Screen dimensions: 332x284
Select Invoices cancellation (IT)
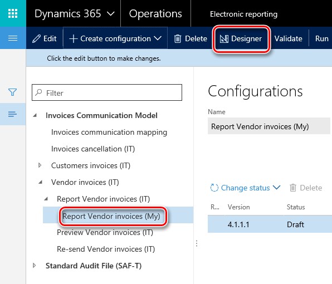(x=93, y=149)
